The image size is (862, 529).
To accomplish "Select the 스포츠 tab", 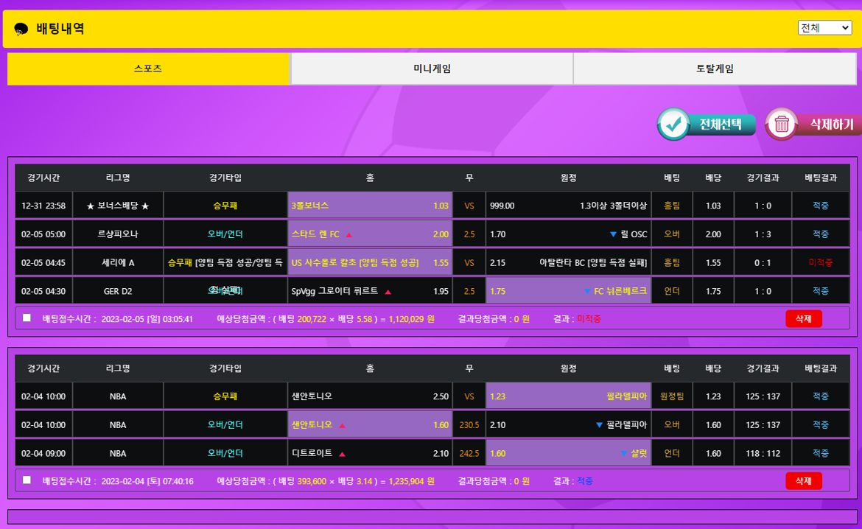I will coord(148,69).
